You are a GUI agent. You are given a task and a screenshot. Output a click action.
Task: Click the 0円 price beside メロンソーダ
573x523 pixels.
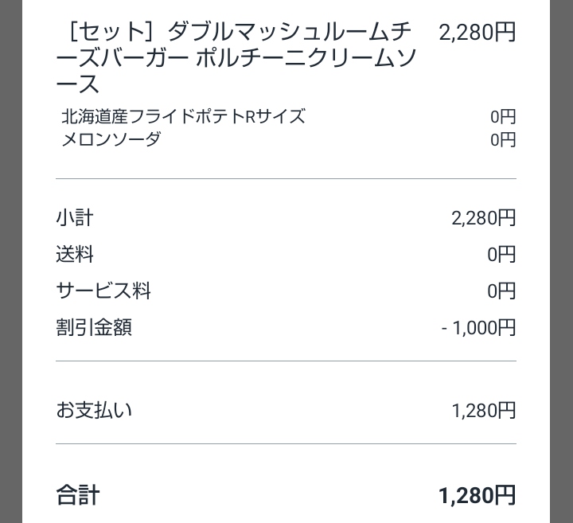[x=503, y=140]
